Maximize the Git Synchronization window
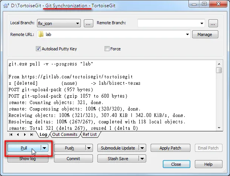Screen dimensions: 230x176 204,4
